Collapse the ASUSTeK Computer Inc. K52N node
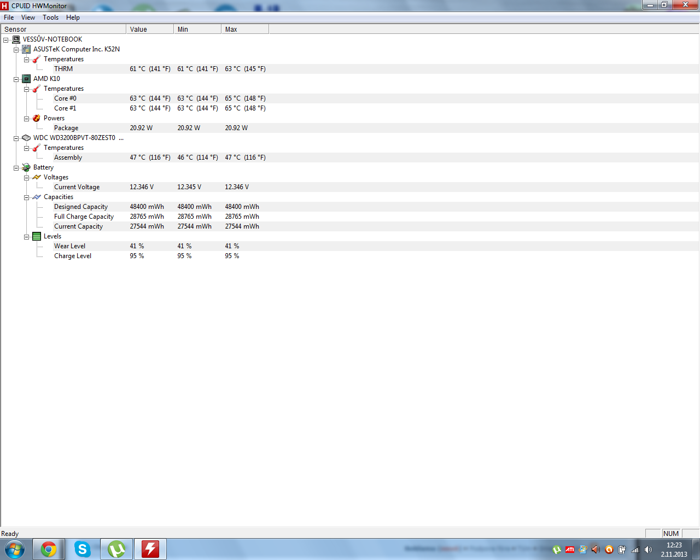This screenshot has height=560, width=700. click(16, 50)
